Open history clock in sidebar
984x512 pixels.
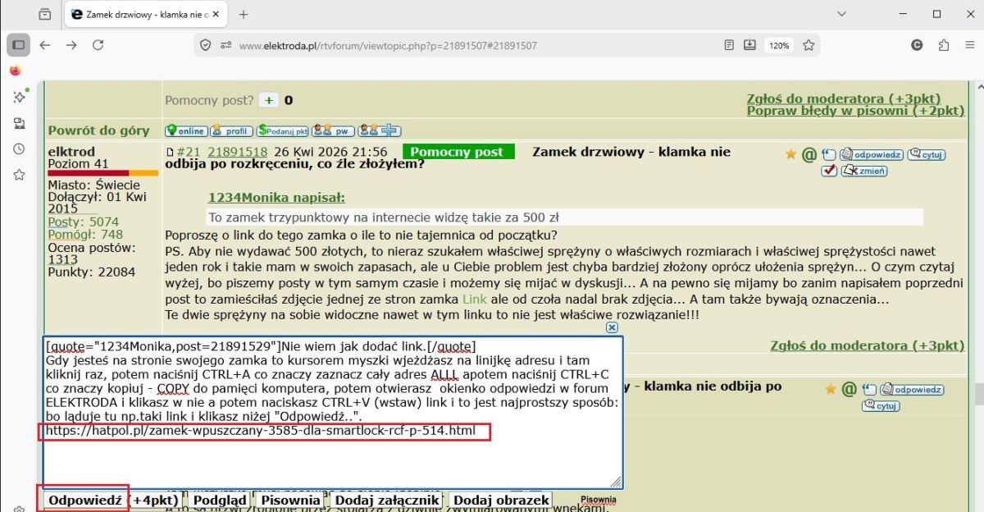[x=18, y=149]
